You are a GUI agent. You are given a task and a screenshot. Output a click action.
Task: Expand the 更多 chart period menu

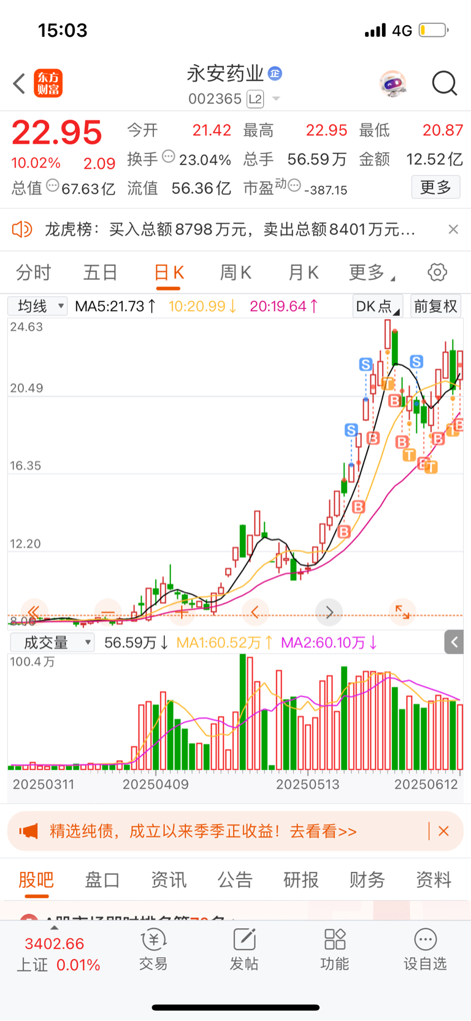[x=371, y=273]
